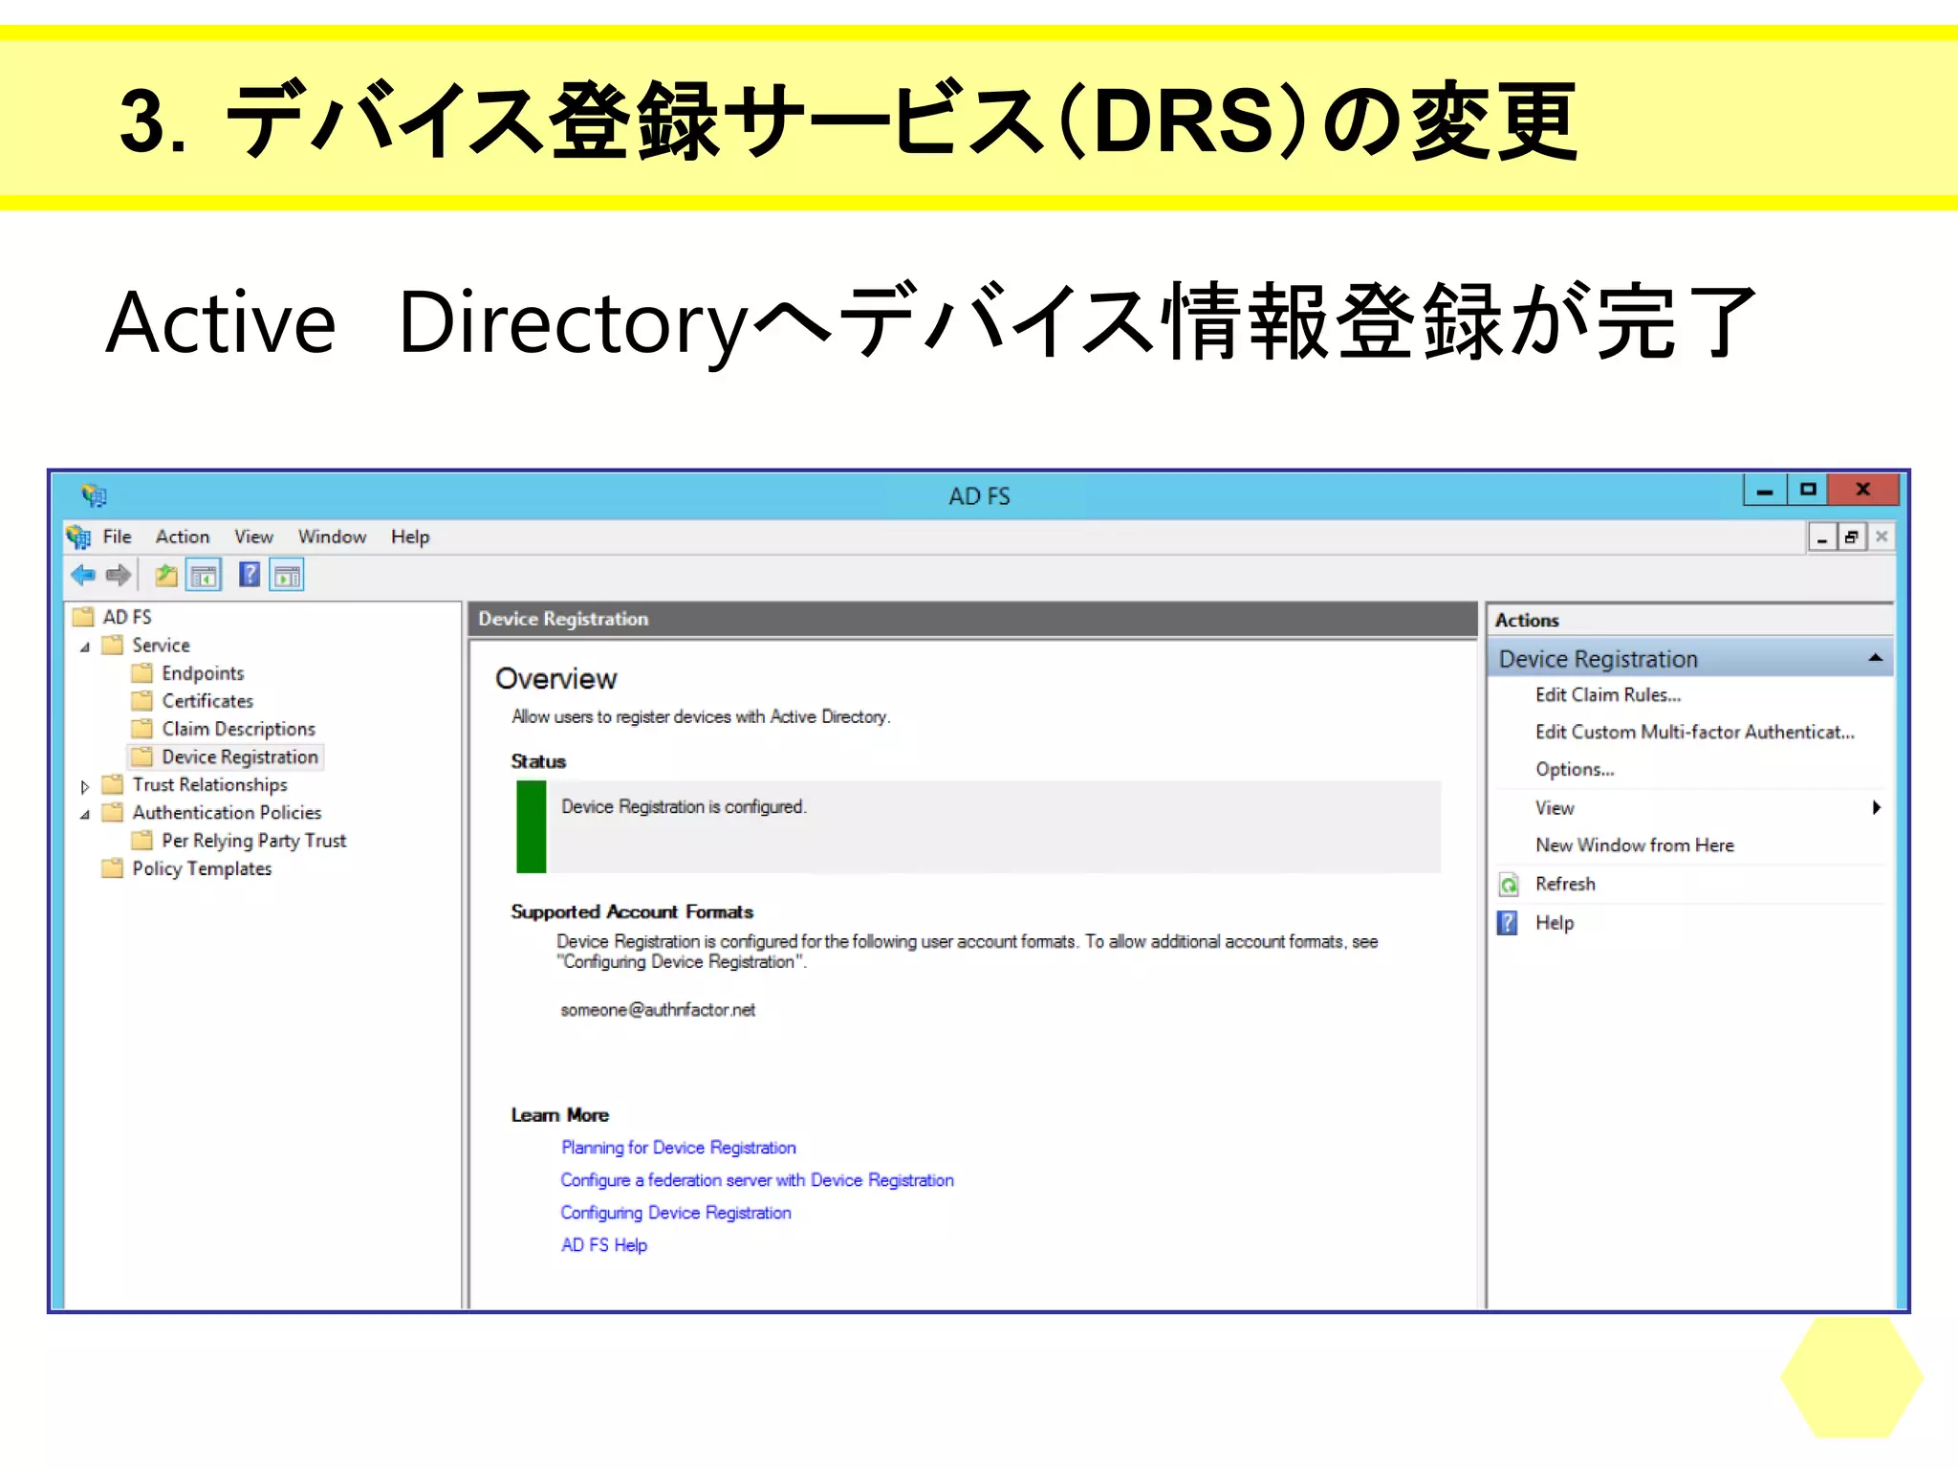Click the AD FS root folder icon
The height and width of the screenshot is (1469, 1958).
click(84, 617)
